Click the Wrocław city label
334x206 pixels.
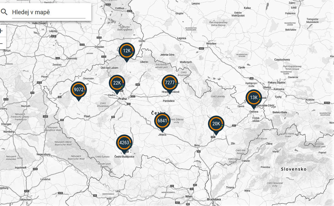(x=211, y=44)
